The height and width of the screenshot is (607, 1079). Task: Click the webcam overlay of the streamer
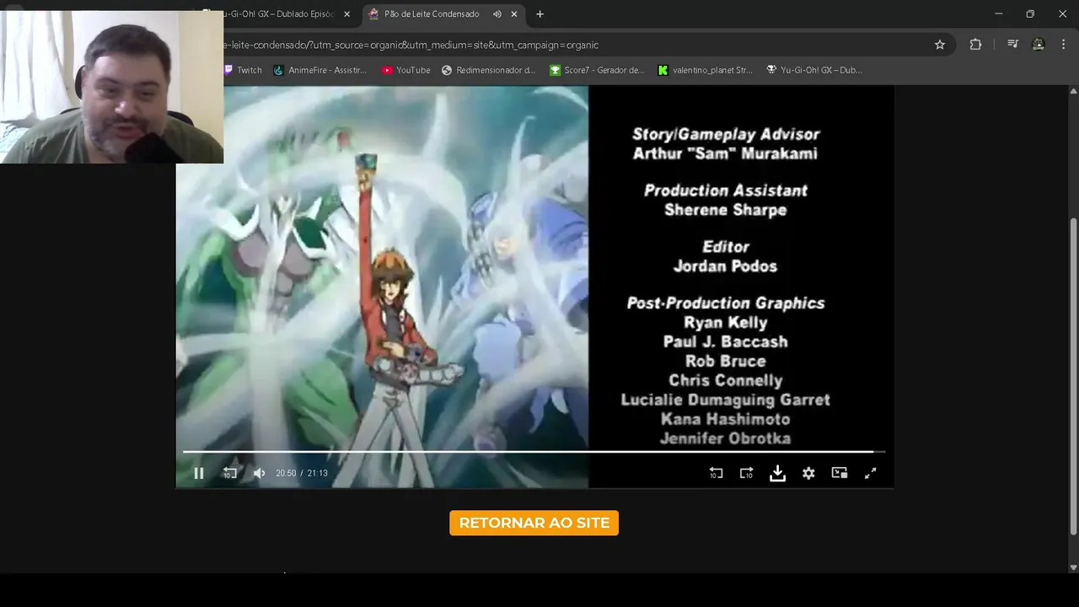point(111,87)
